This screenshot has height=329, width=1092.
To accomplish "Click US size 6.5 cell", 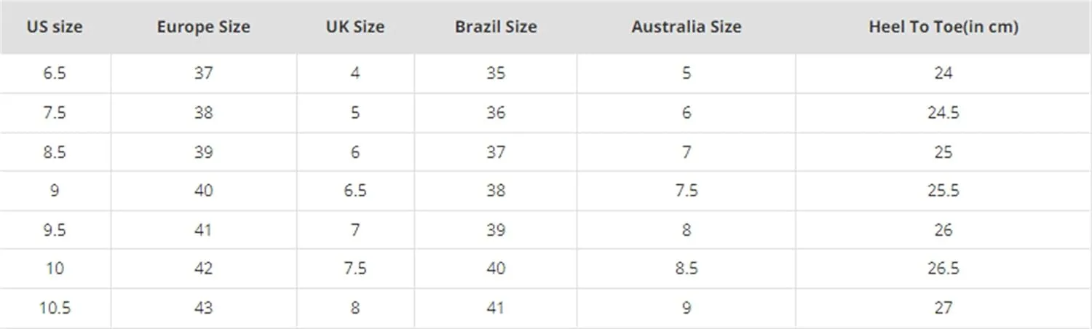I will point(55,74).
